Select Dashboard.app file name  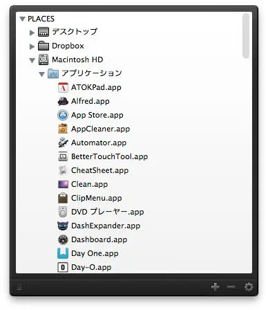pyautogui.click(x=99, y=240)
